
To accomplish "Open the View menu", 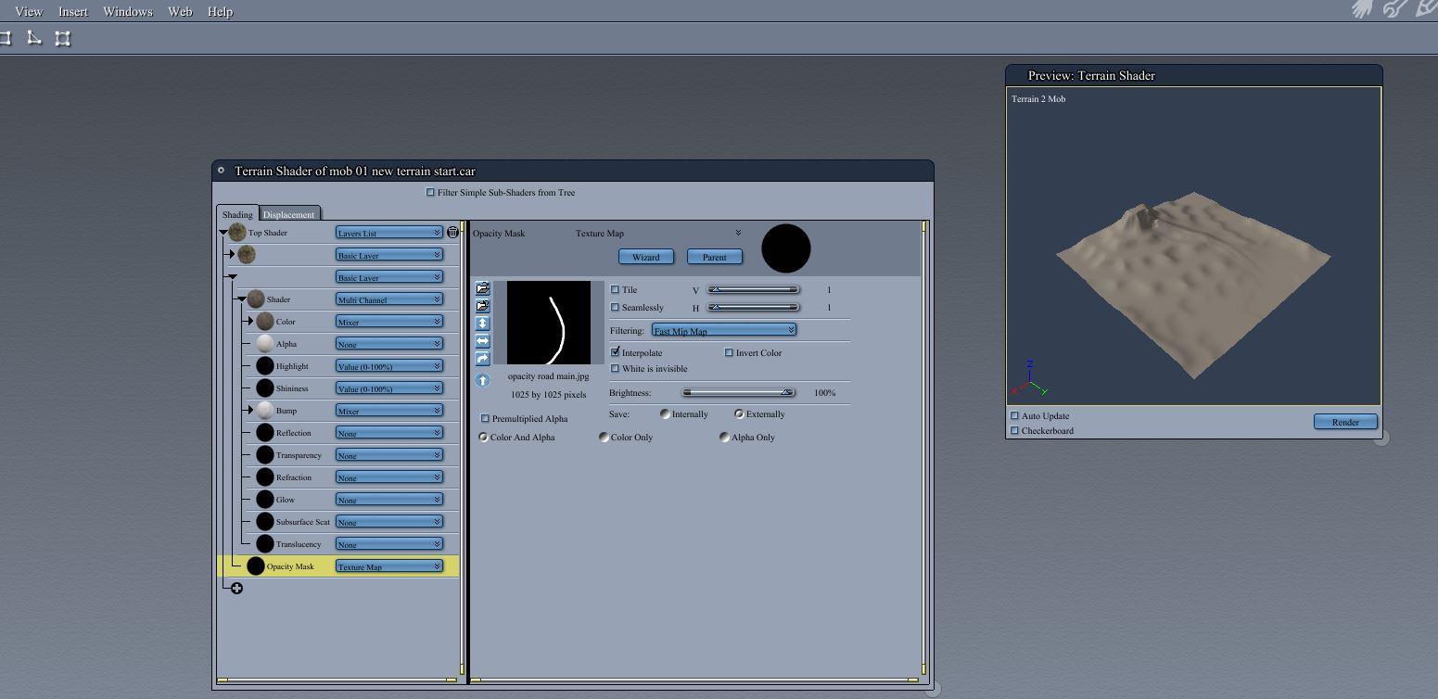I will coord(29,11).
